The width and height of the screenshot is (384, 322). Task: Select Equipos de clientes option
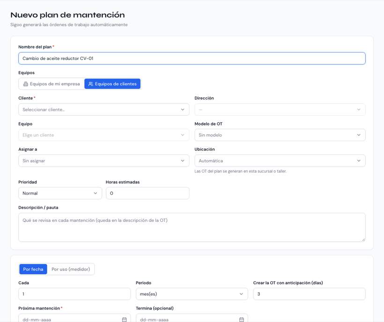click(112, 84)
